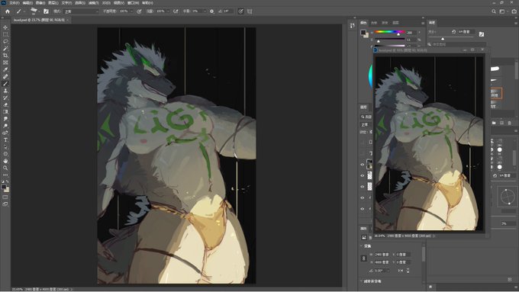Open the Color panel menu

tap(423, 23)
